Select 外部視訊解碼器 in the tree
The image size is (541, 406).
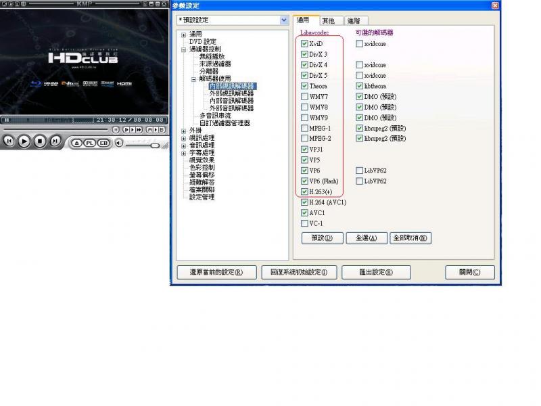click(x=231, y=93)
